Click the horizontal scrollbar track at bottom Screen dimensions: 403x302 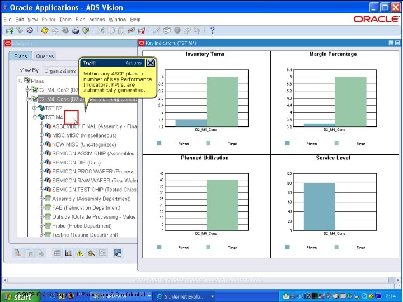pyautogui.click(x=198, y=280)
